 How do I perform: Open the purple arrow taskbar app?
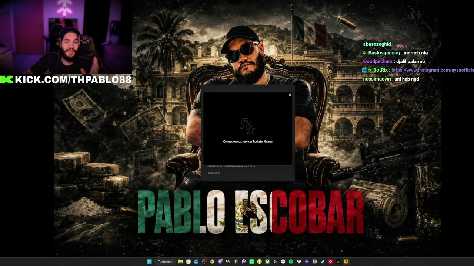[x=307, y=262]
